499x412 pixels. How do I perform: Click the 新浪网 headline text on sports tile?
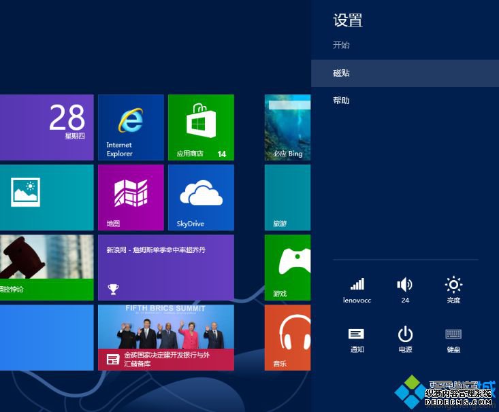click(156, 250)
